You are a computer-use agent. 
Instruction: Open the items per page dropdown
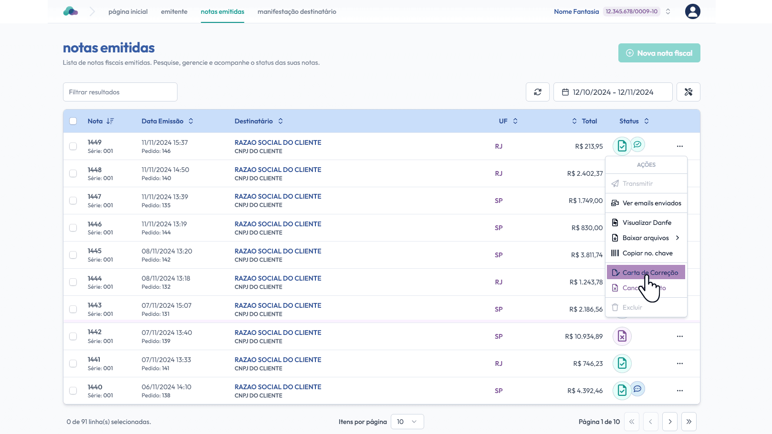click(x=407, y=422)
